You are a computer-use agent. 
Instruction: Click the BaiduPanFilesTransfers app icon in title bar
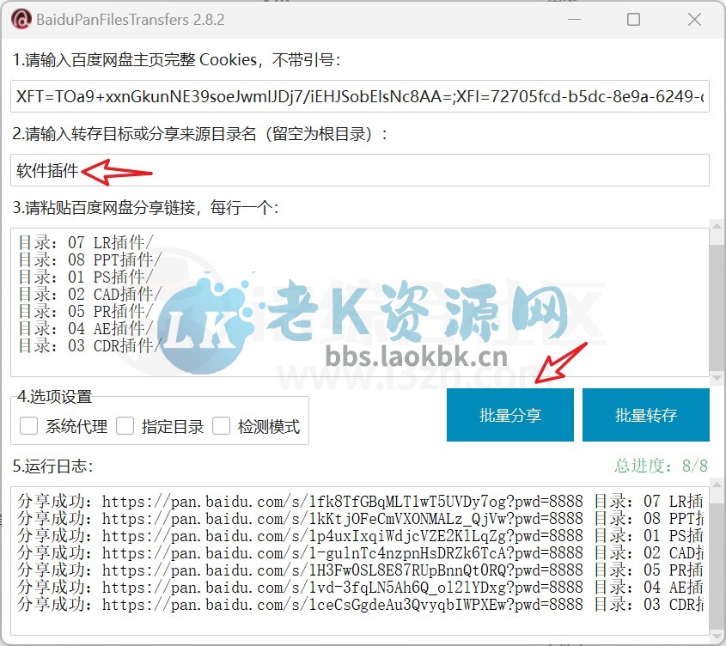pos(21,20)
